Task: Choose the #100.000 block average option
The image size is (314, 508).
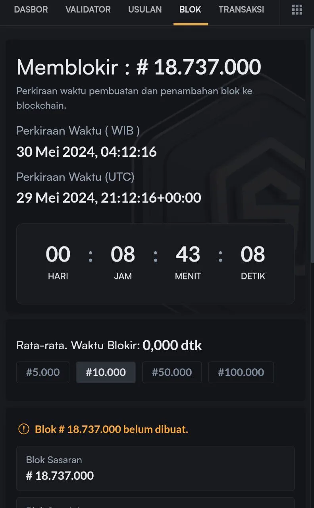Action: 241,372
